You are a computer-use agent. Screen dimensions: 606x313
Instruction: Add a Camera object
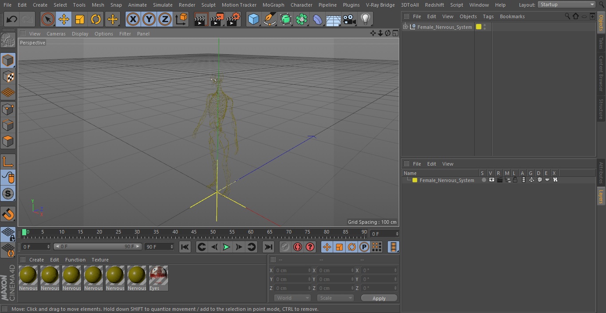[350, 20]
